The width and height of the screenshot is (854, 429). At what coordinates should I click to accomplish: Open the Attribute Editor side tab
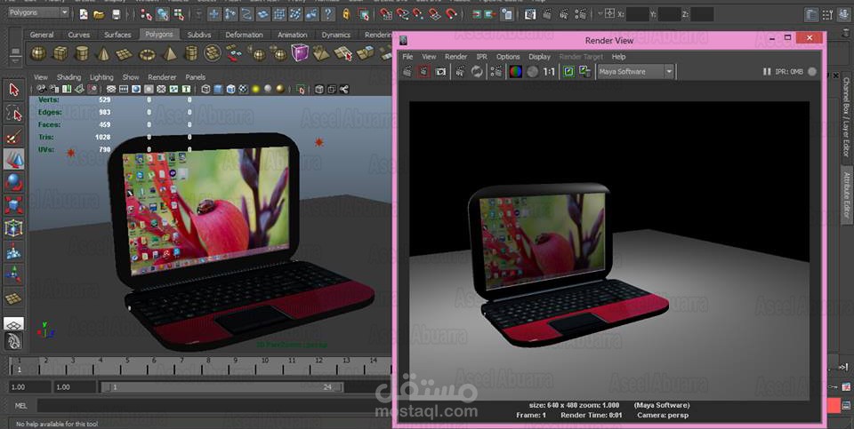point(846,194)
